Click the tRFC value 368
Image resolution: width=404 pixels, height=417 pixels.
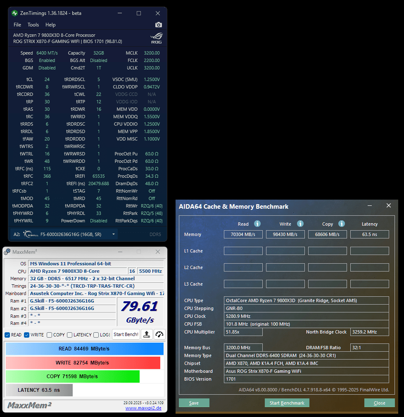pos(47,176)
